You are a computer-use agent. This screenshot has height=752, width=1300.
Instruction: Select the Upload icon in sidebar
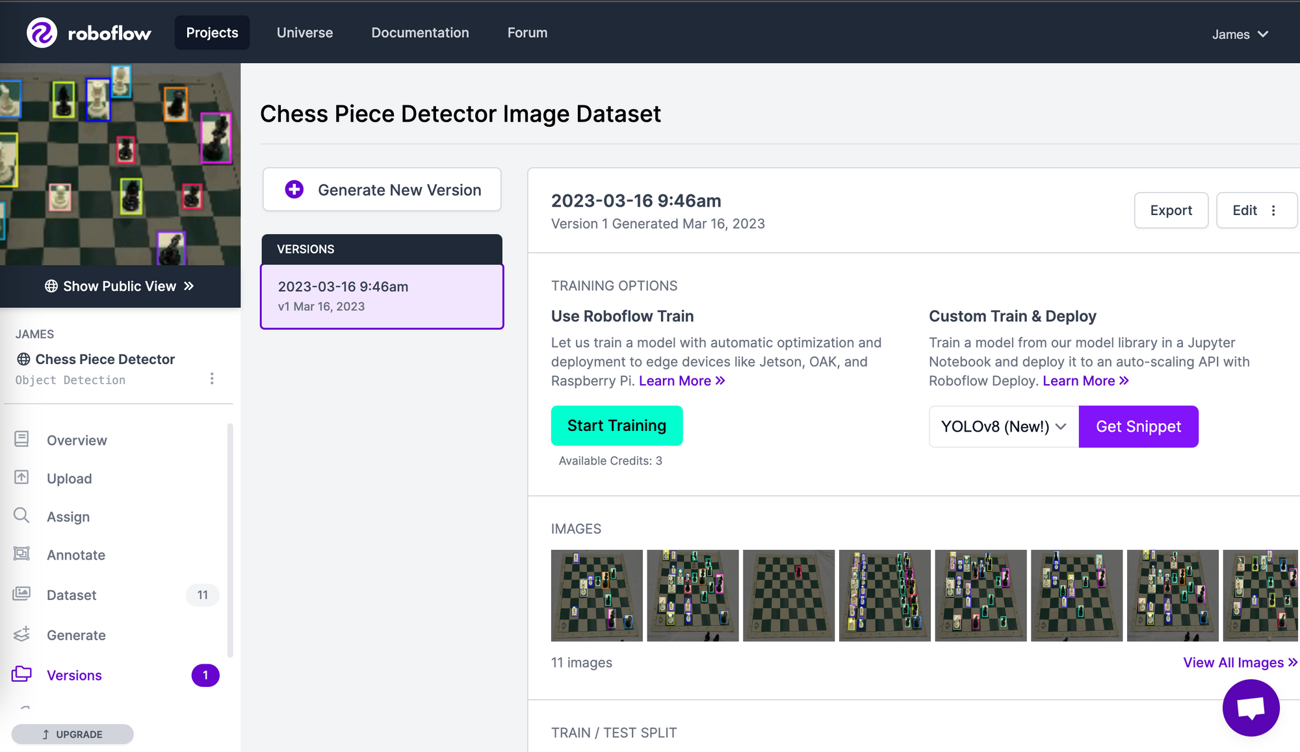(21, 477)
